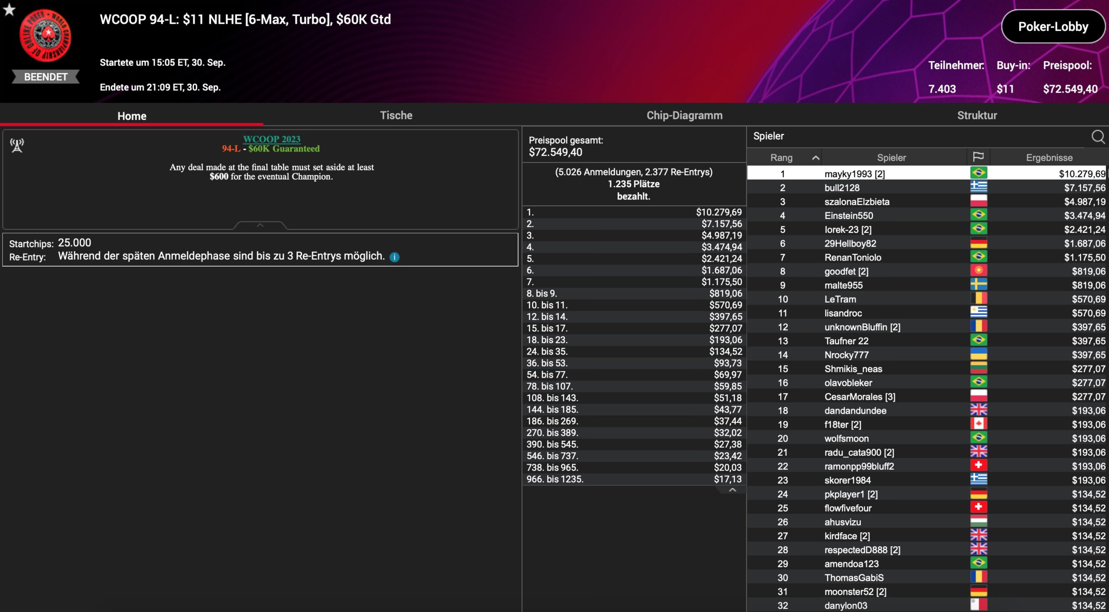Viewport: 1109px width, 612px height.
Task: Click Sweden flag next to malte955
Action: pyautogui.click(x=979, y=284)
